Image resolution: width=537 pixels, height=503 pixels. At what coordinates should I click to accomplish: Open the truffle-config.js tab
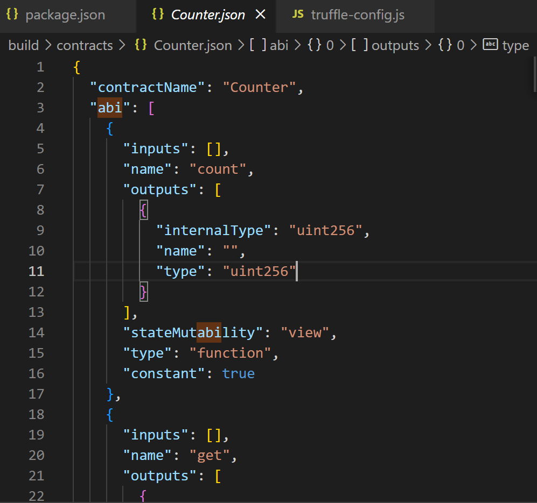coord(355,15)
